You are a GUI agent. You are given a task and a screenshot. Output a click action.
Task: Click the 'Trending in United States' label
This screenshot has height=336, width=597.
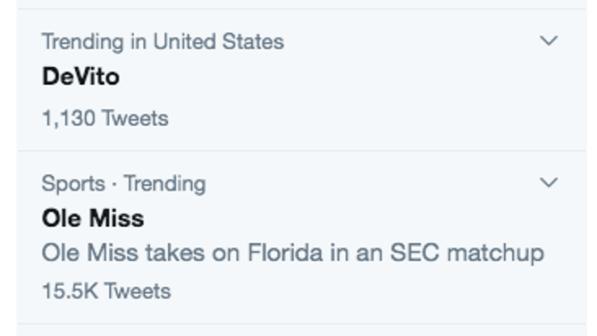[x=163, y=41]
